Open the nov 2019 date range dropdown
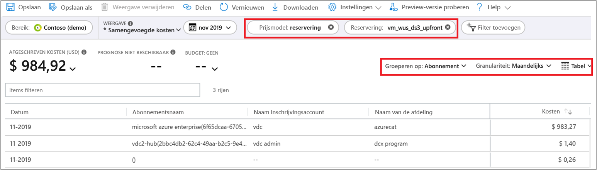Screen dimensions: 597x170 (210, 28)
